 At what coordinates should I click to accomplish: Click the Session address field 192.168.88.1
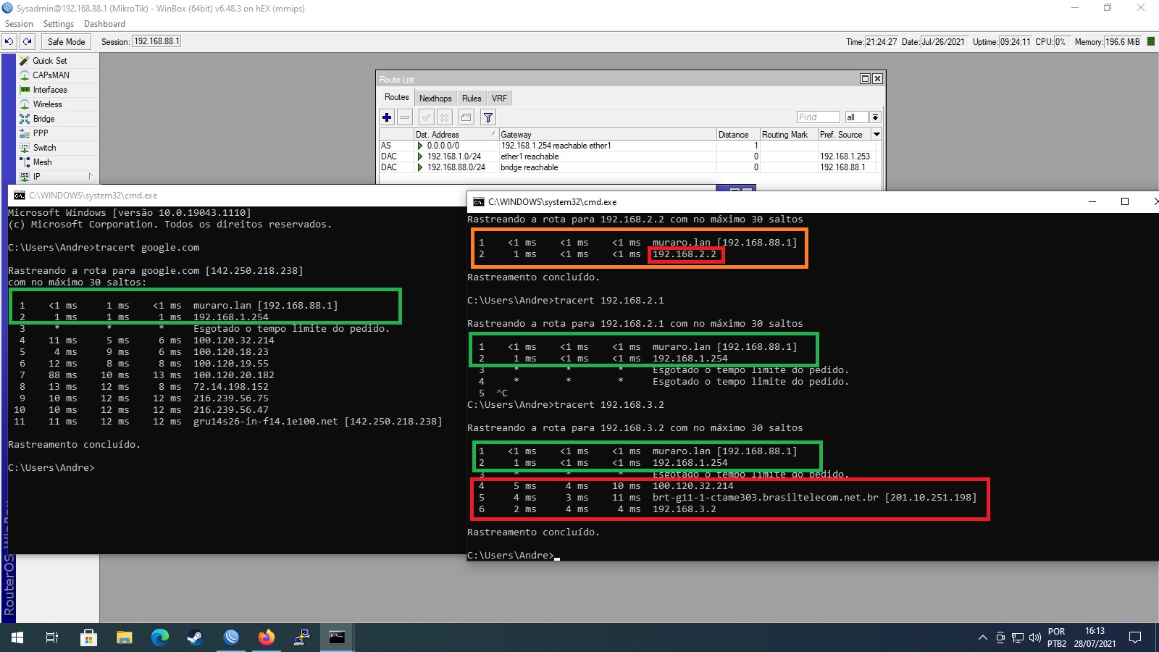pyautogui.click(x=156, y=42)
